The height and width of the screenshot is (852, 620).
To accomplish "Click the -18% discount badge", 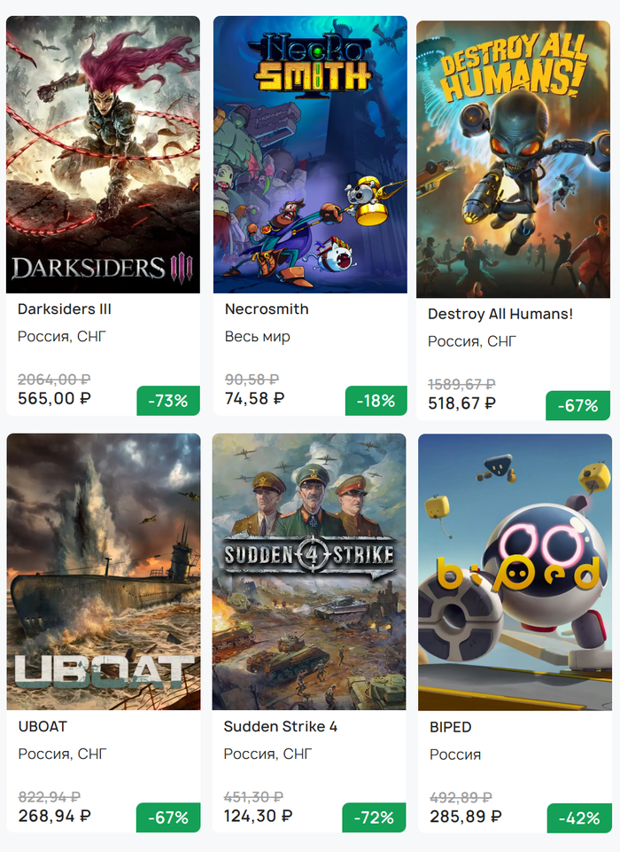I will click(x=376, y=401).
